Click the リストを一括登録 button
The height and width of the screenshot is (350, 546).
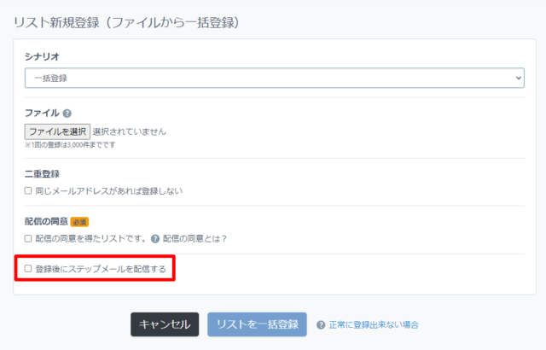click(x=257, y=324)
